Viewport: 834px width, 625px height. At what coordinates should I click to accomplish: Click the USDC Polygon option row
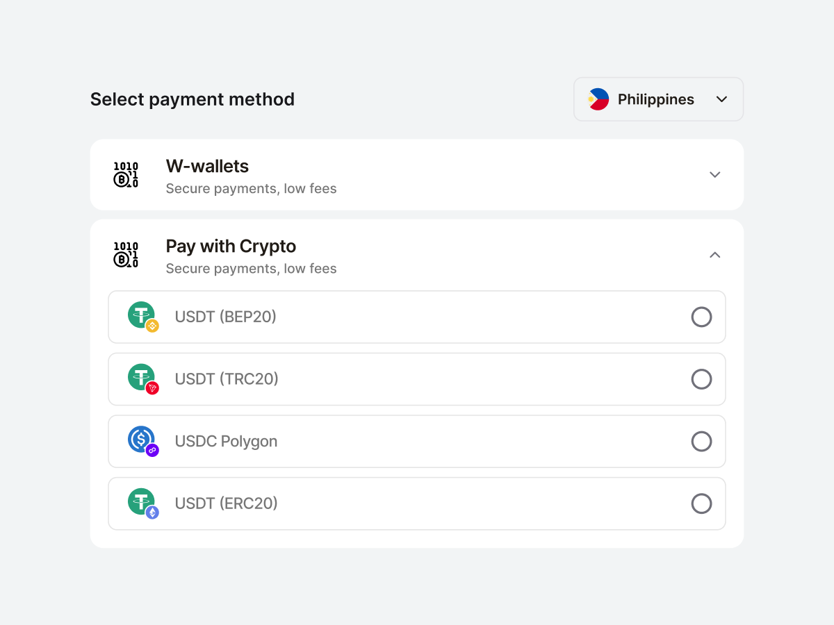pyautogui.click(x=417, y=441)
